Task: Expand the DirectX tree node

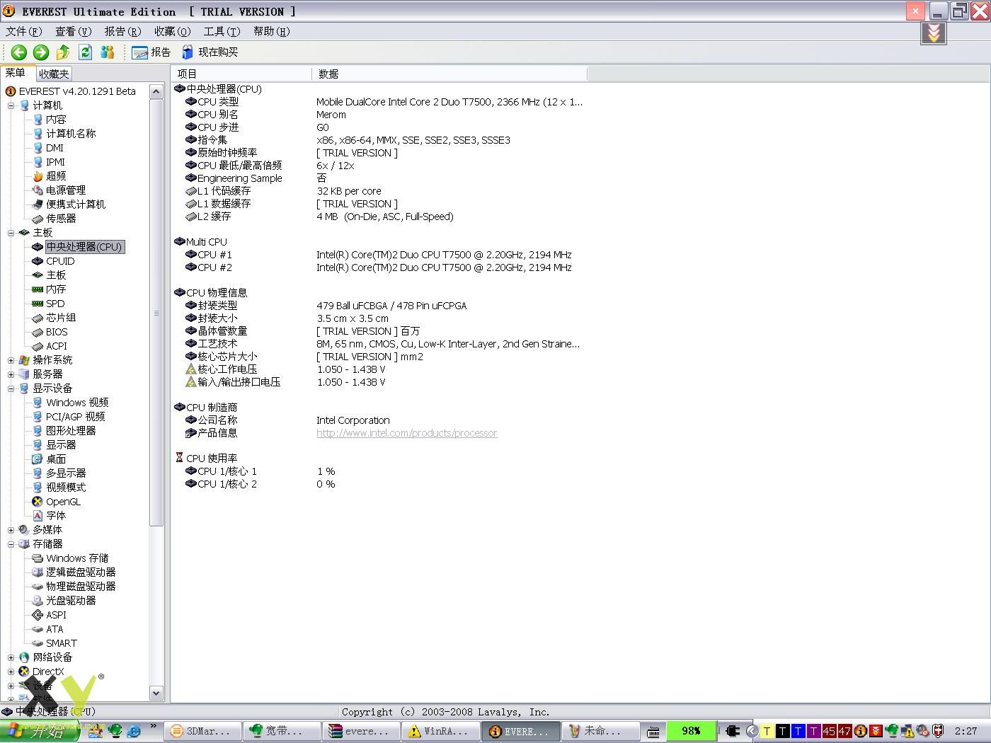Action: click(x=11, y=672)
